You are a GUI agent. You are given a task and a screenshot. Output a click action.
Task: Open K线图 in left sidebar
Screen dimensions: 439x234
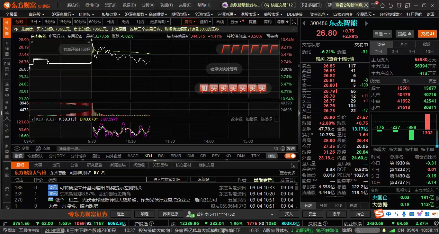[x=7, y=48]
